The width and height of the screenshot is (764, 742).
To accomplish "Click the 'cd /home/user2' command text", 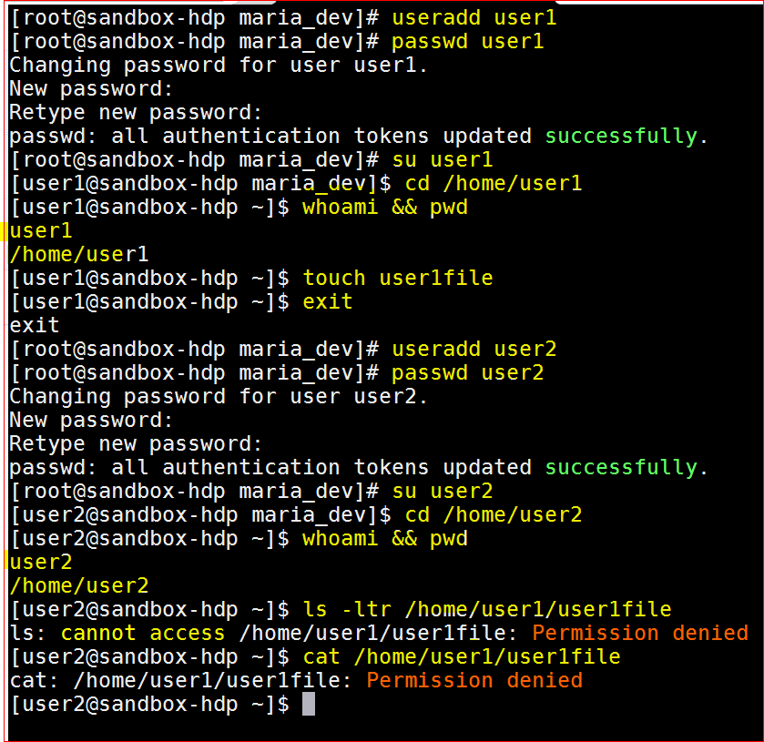I will tap(494, 515).
